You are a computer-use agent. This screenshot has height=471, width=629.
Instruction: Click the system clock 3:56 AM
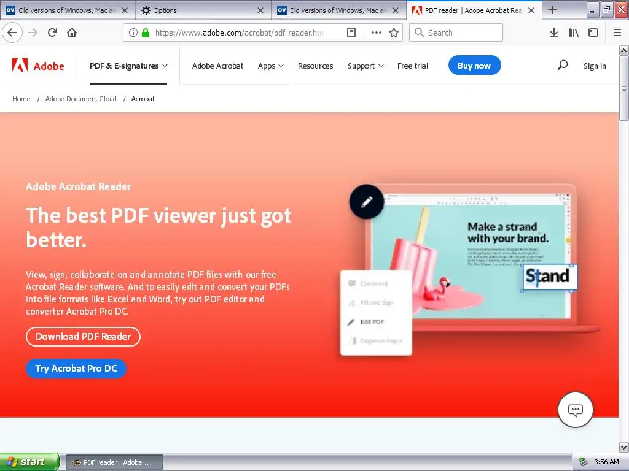click(606, 462)
